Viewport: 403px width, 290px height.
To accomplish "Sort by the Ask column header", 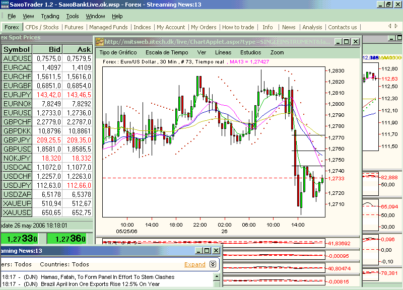I will point(78,49).
